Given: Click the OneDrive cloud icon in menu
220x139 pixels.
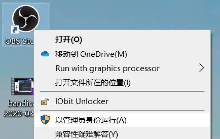Looking at the screenshot, I should [x=45, y=54].
